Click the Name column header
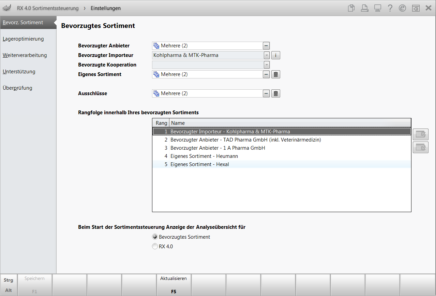The width and height of the screenshot is (436, 296). 290,123
